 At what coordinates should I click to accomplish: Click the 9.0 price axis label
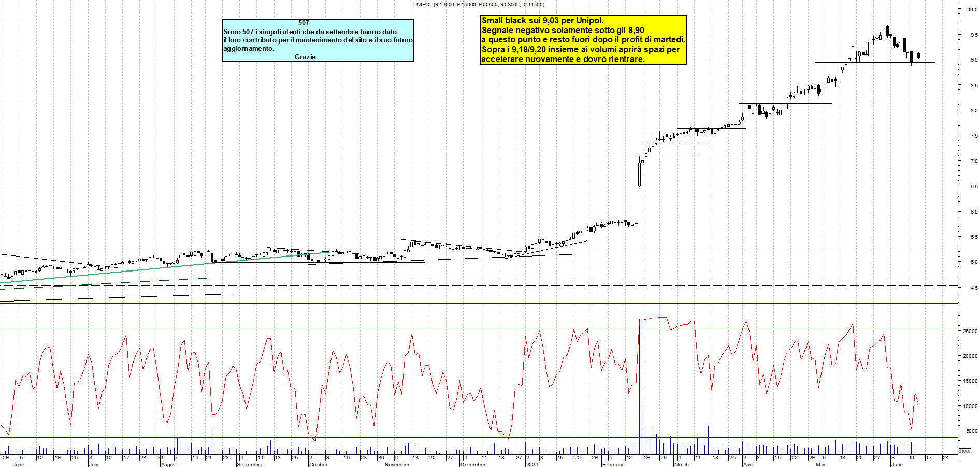coord(974,60)
